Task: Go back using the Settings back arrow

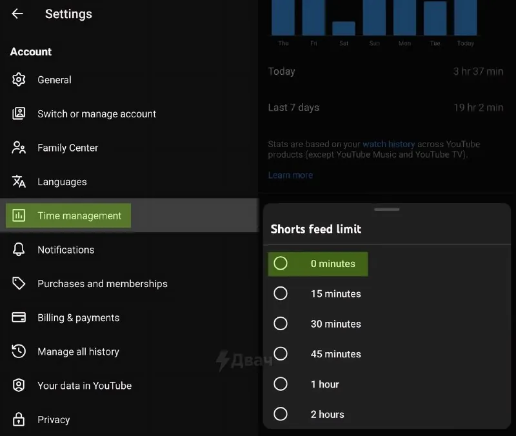Action: pos(17,14)
